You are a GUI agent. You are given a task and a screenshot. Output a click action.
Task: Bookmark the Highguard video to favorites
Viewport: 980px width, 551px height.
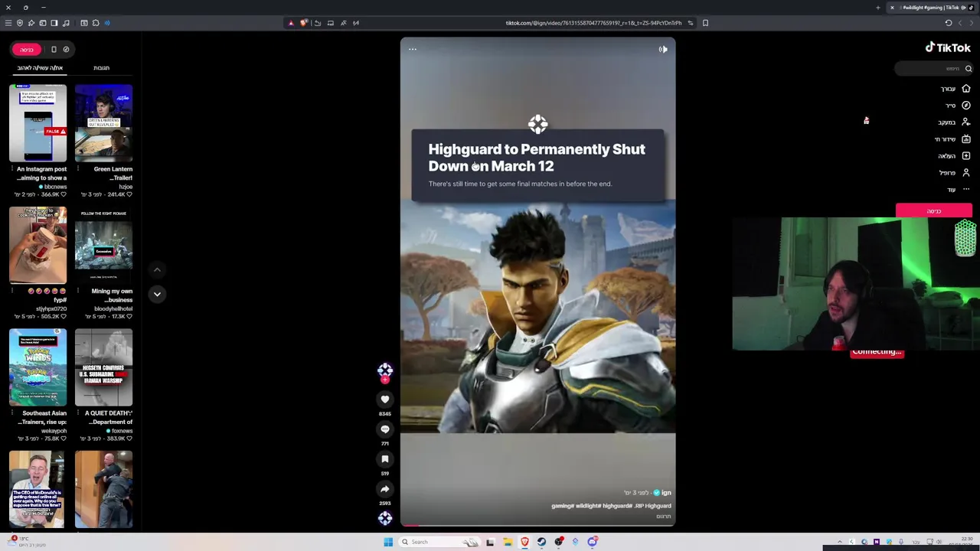[385, 459]
